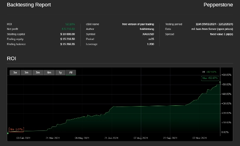Viewport: 240px width, 146px height.
Task: Click the +50.00% axis label
Action: 226,85
